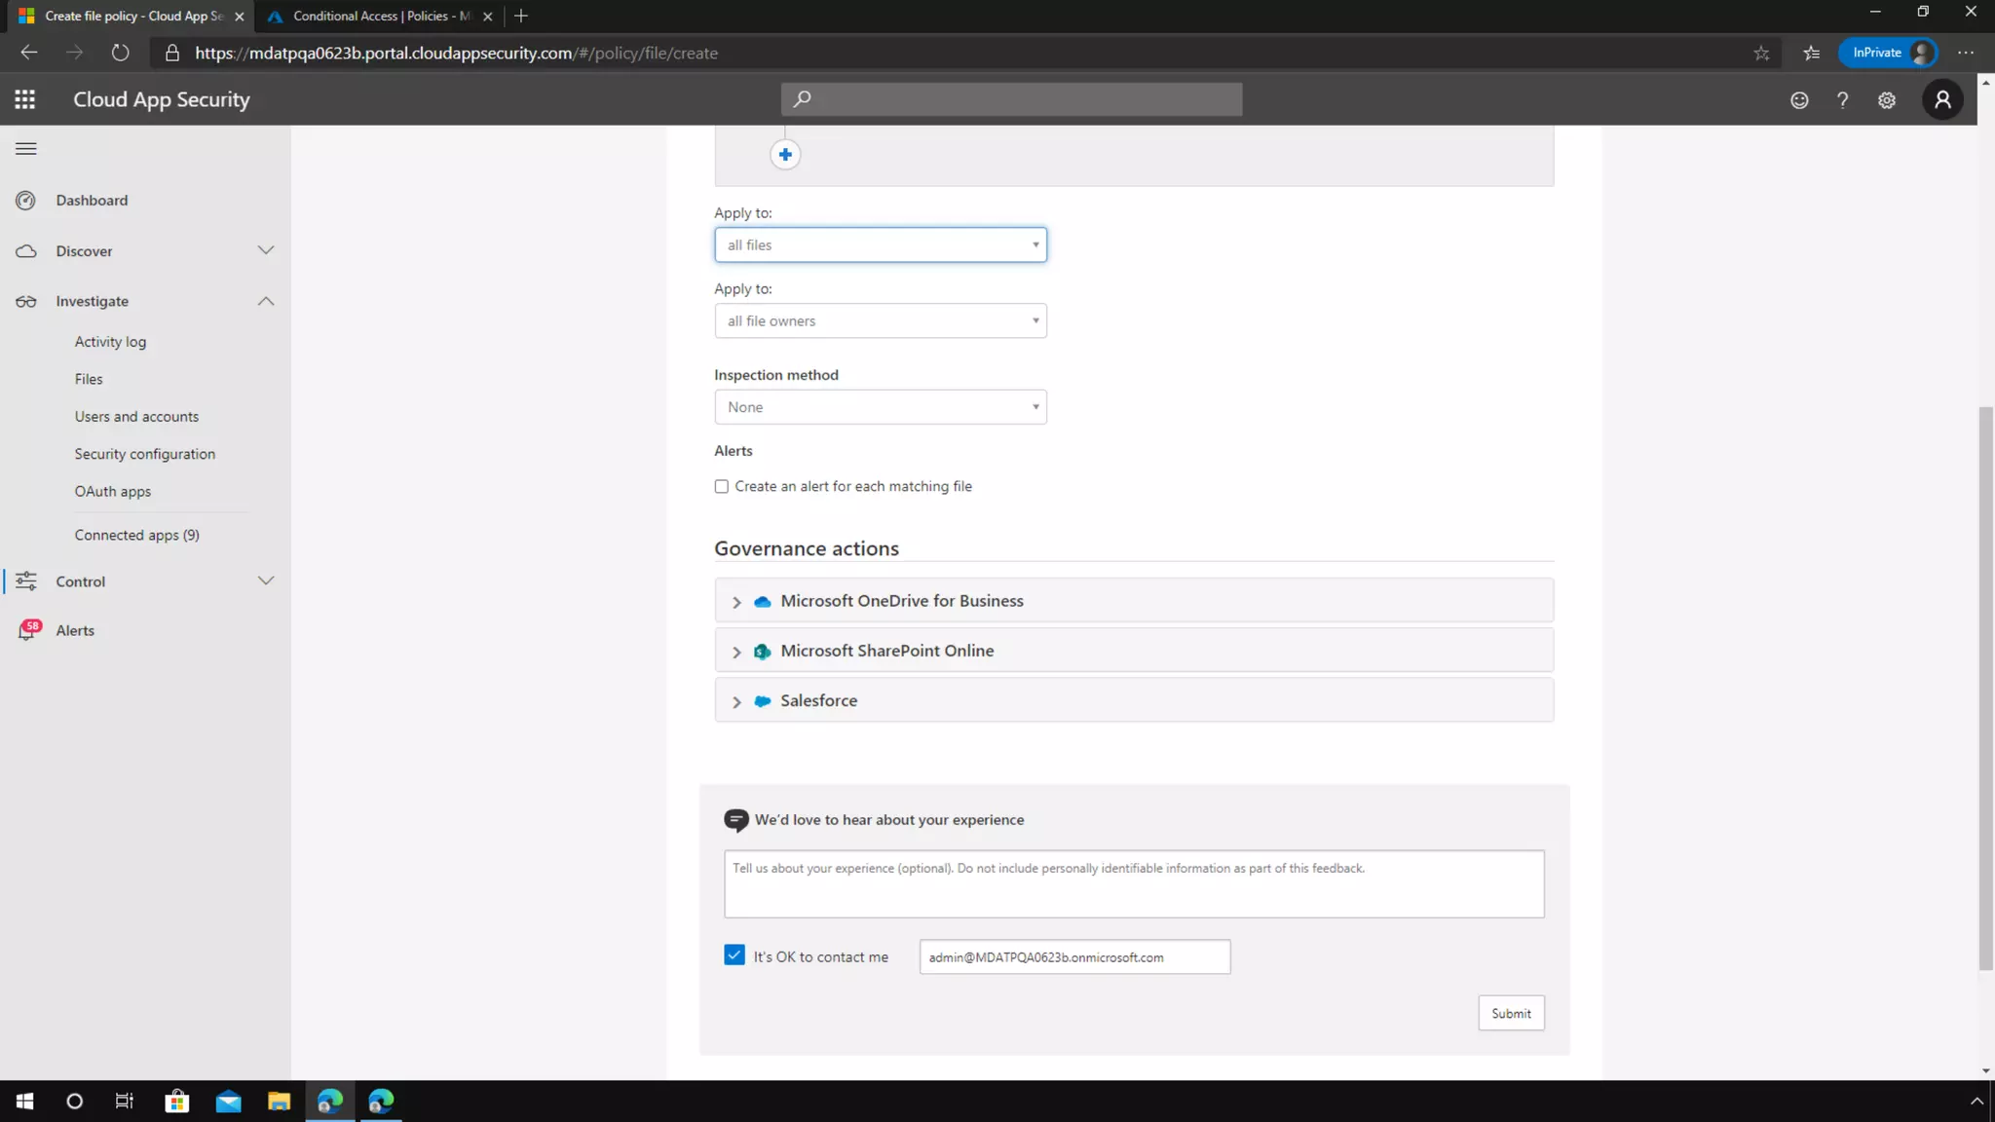Open the all file owners dropdown

(880, 320)
